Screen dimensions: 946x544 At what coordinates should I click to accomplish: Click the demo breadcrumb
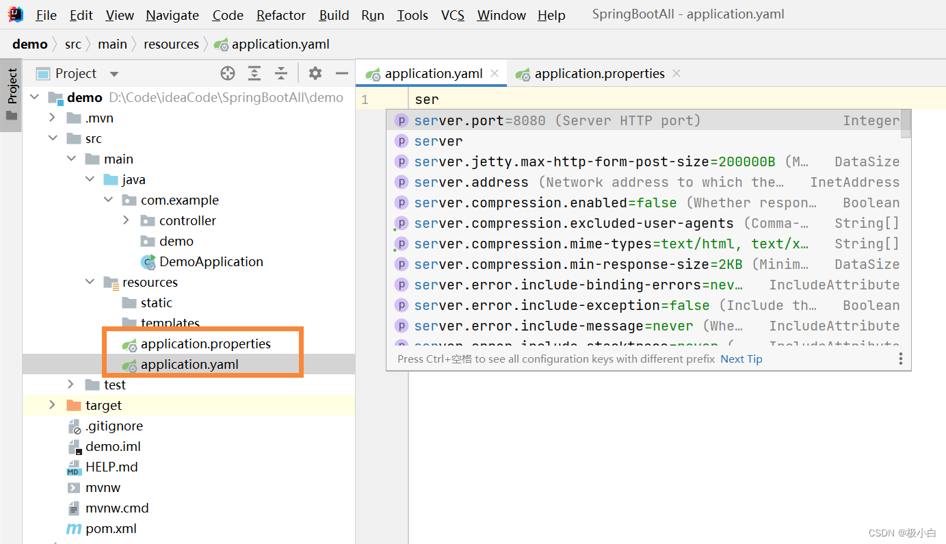tap(30, 44)
